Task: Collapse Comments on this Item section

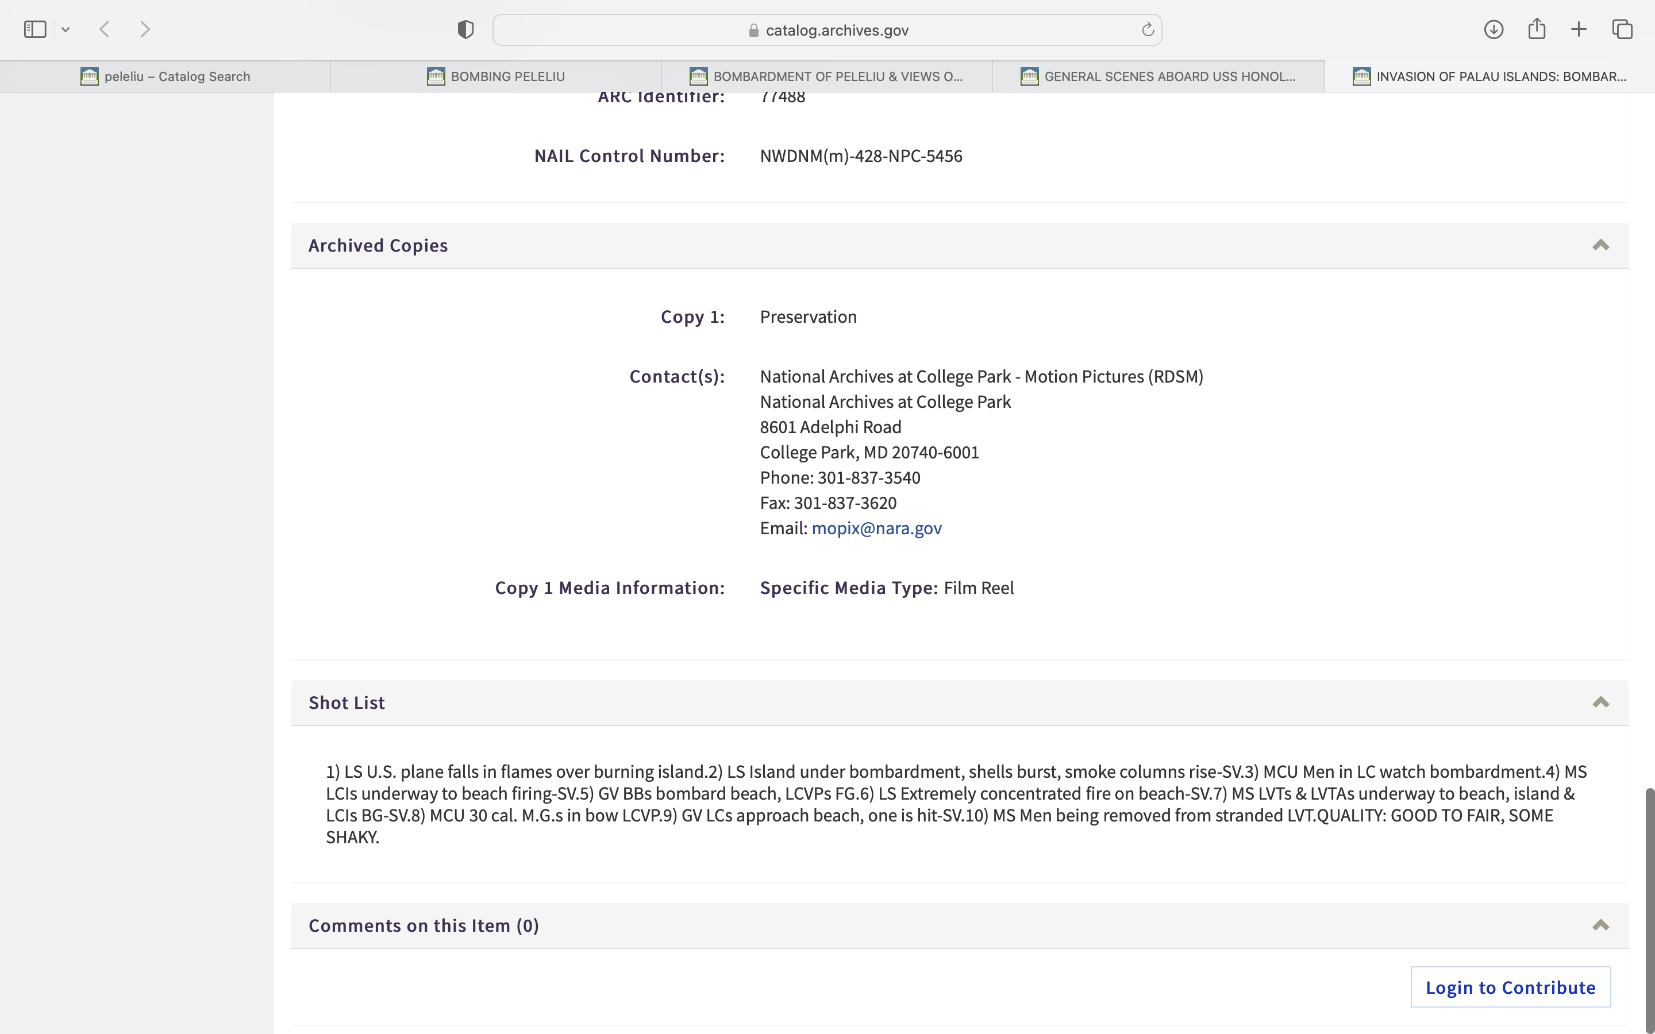Action: [x=1600, y=925]
